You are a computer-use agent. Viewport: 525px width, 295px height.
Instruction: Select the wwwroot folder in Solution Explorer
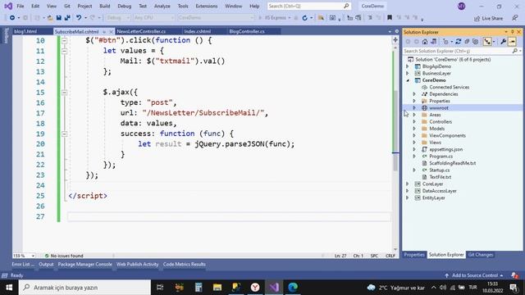pos(439,108)
